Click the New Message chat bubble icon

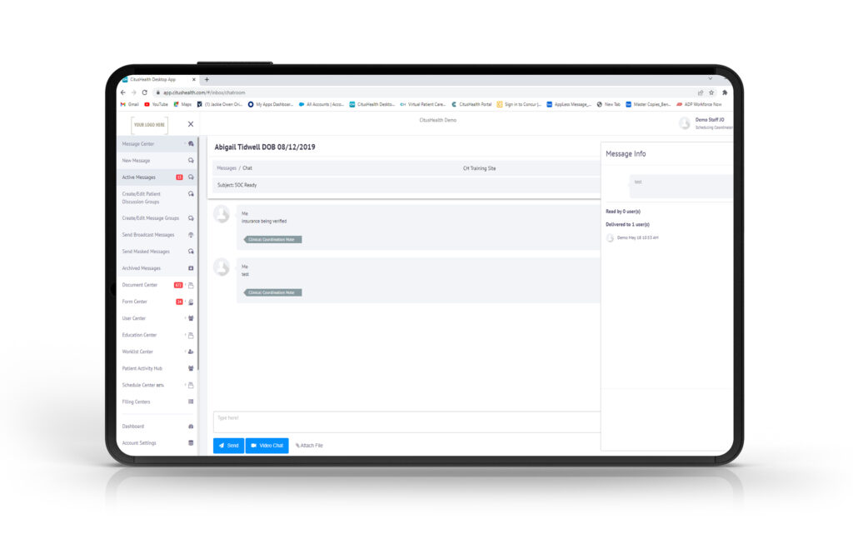click(191, 161)
